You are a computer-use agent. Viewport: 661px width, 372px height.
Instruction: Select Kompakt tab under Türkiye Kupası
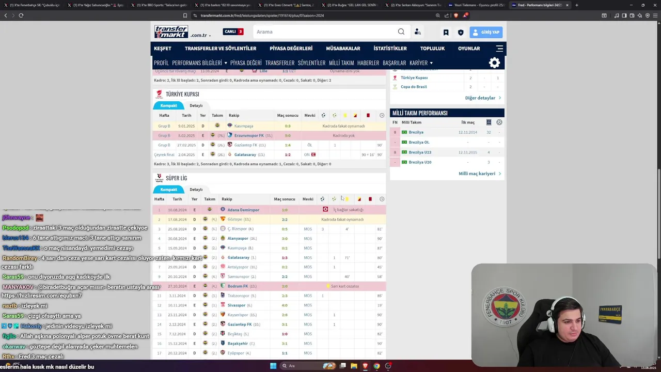(168, 105)
